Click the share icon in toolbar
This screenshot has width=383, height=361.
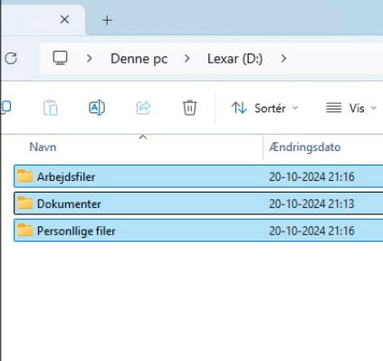[143, 108]
